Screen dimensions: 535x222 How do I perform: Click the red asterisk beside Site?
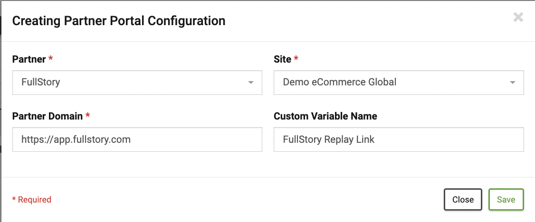click(296, 59)
